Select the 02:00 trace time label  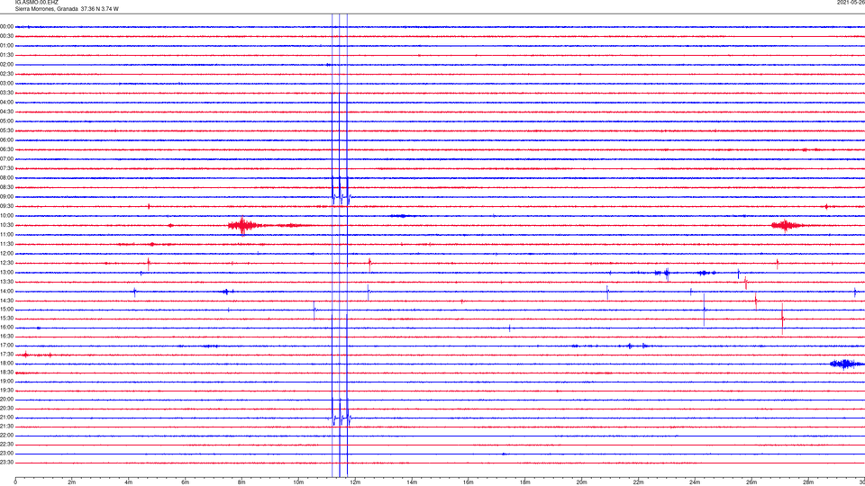point(6,65)
